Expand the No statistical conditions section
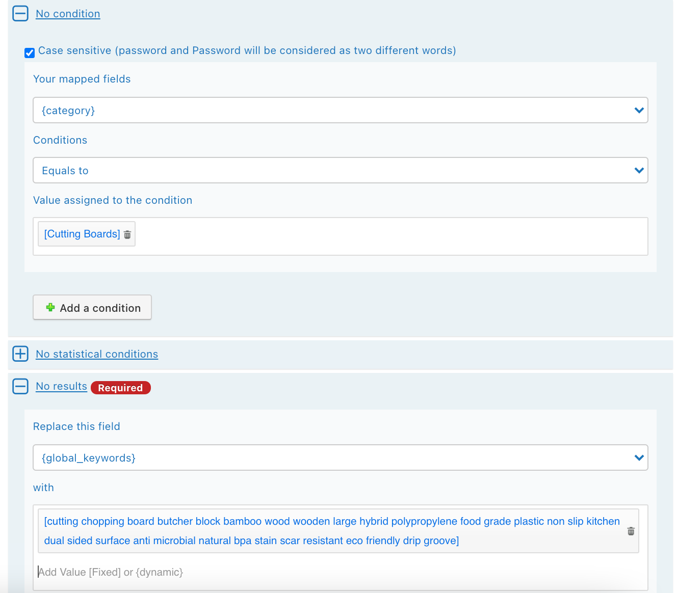Image resolution: width=677 pixels, height=593 pixels. click(20, 354)
